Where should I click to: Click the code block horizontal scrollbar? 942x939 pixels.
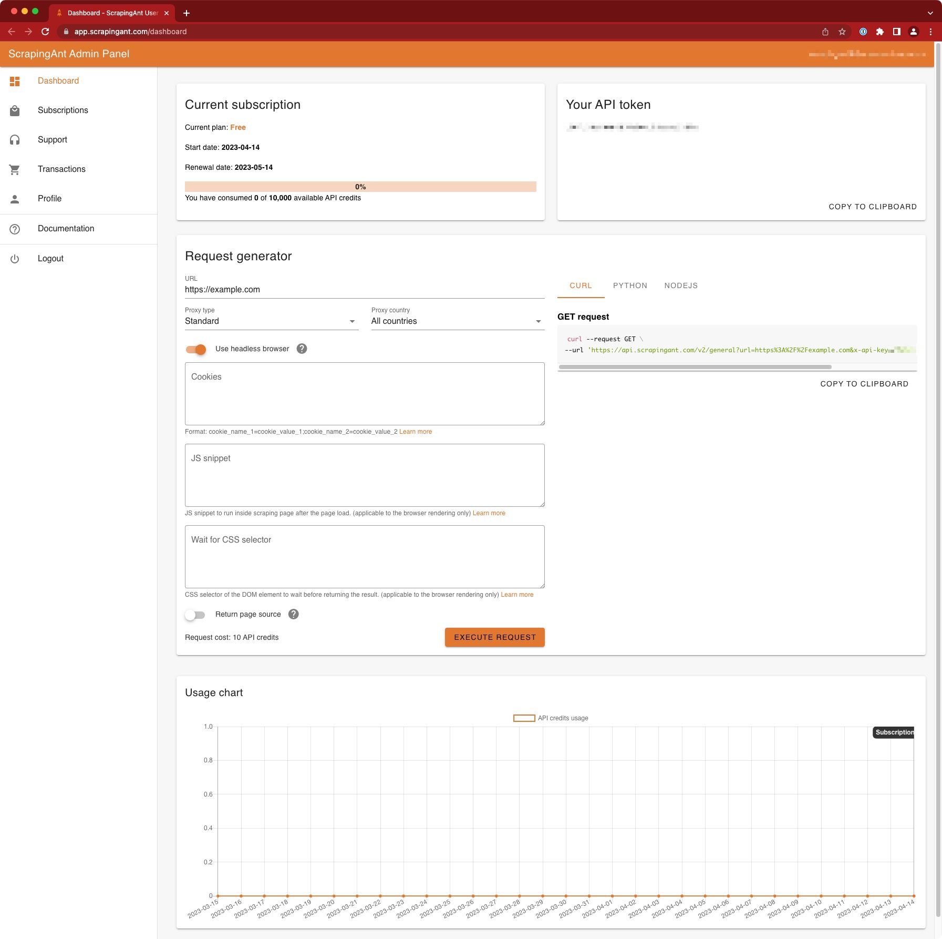tap(695, 367)
